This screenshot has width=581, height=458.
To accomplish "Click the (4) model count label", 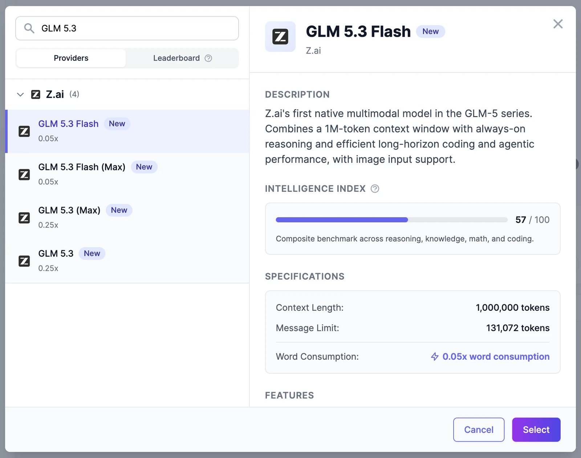I will click(x=74, y=94).
